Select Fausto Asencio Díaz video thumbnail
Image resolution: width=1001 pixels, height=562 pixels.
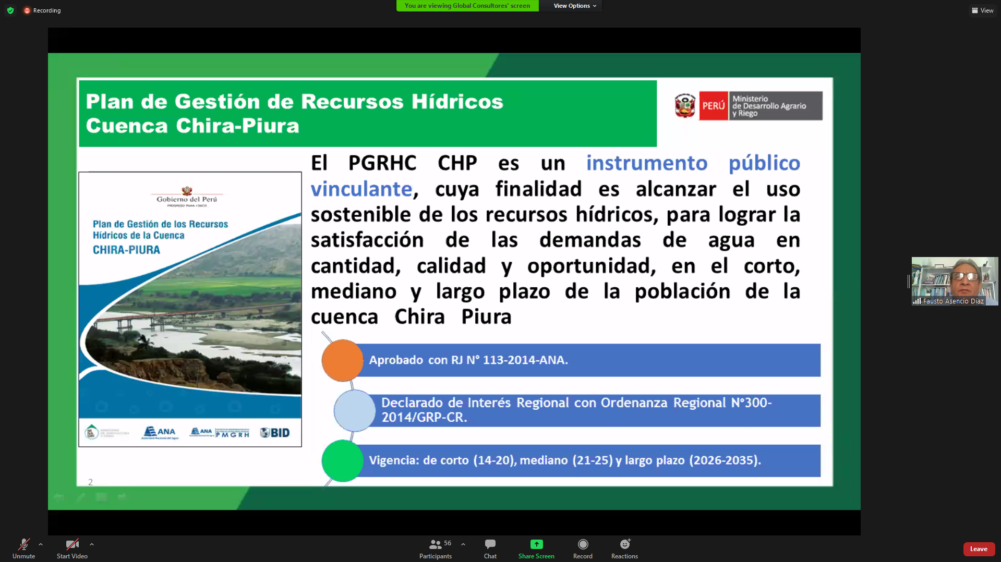coord(955,281)
